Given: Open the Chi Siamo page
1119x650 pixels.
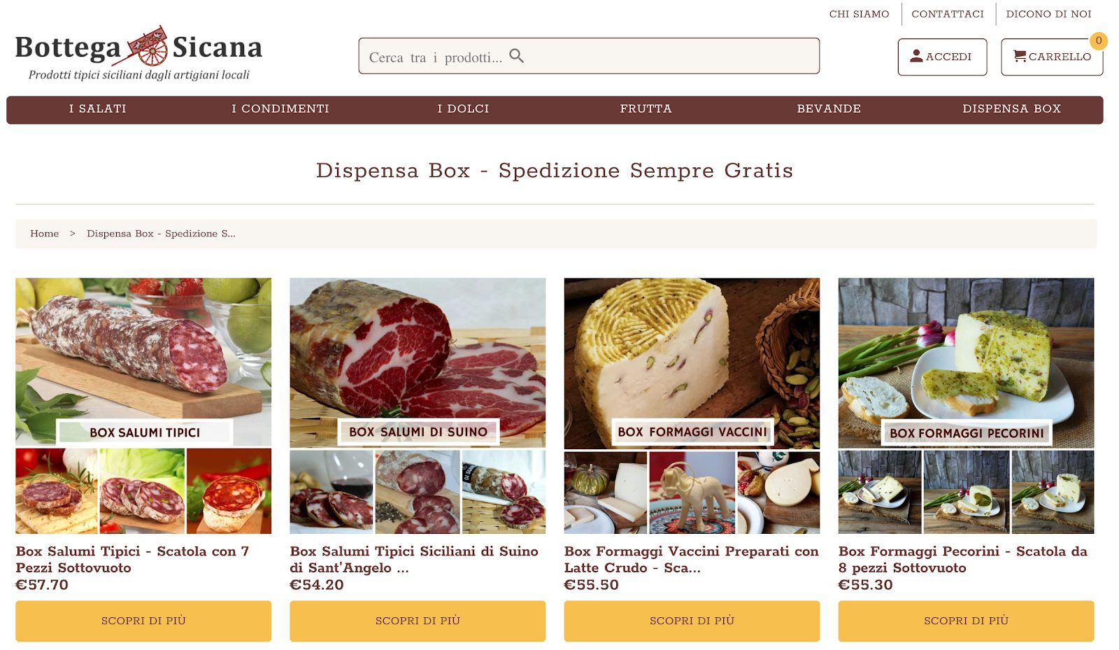Looking at the screenshot, I should click(x=859, y=14).
